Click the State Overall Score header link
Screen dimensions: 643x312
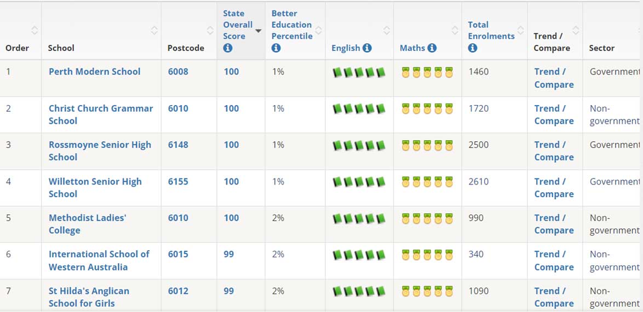click(238, 25)
